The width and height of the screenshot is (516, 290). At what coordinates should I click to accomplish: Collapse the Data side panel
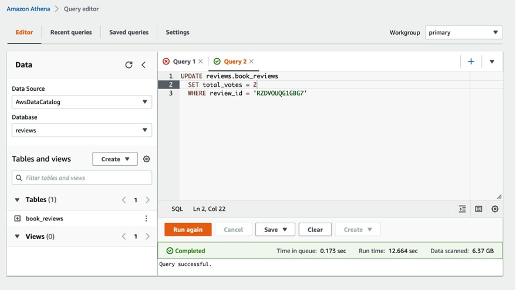[143, 64]
